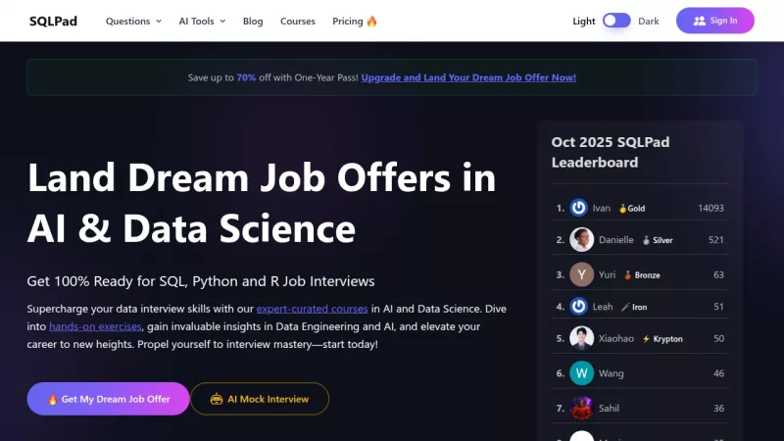
Task: Click Yuri's brown Y avatar
Action: click(581, 274)
